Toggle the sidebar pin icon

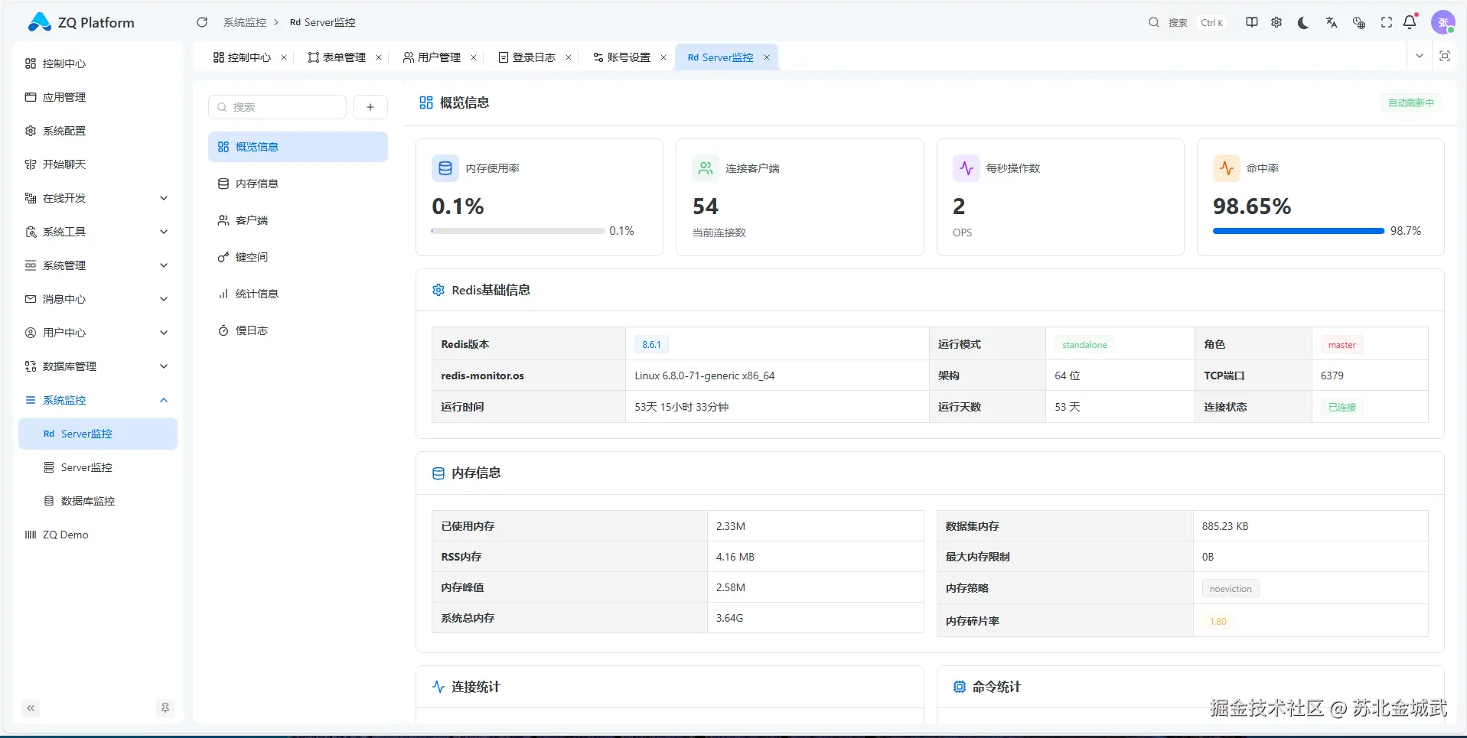pyautogui.click(x=165, y=708)
